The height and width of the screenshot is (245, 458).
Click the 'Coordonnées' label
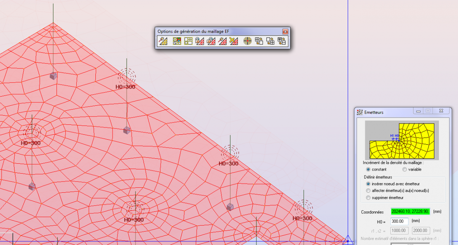tap(373, 212)
